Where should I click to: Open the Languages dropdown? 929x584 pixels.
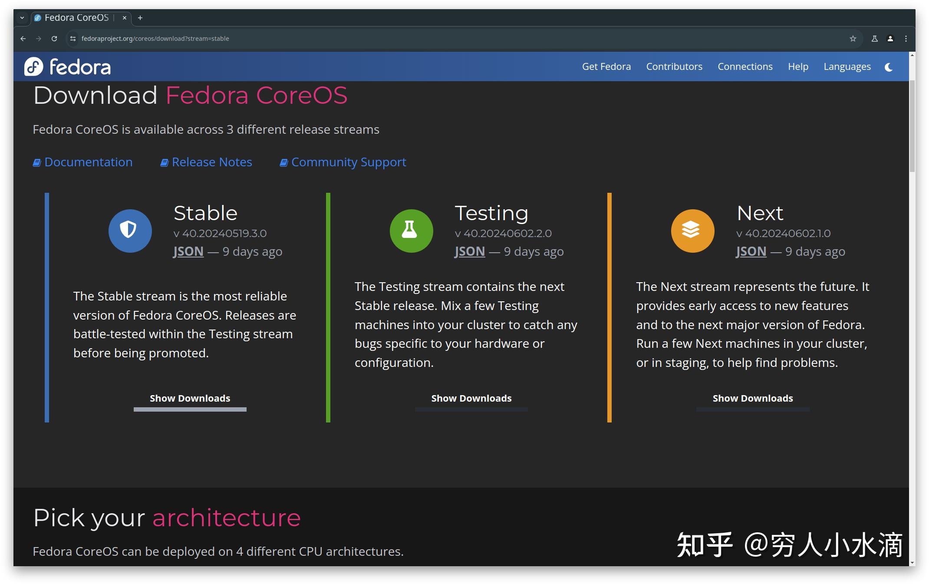click(847, 66)
